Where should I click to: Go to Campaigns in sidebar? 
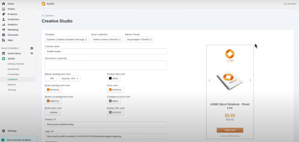point(13,74)
